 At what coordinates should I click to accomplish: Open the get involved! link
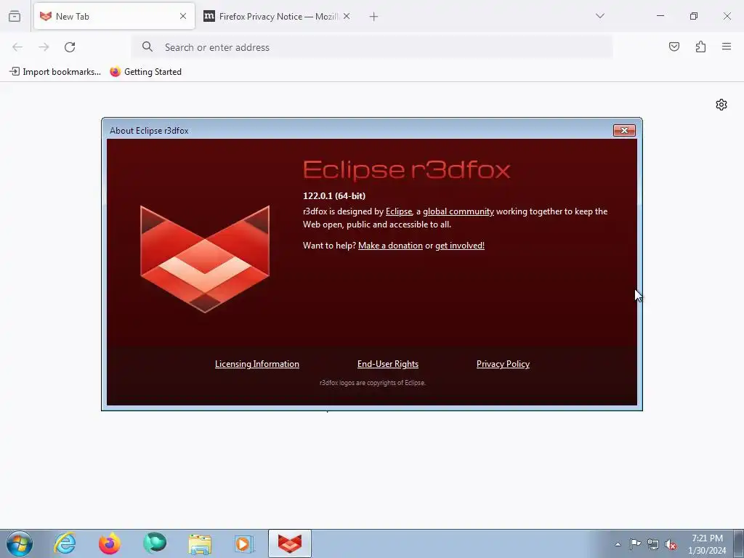point(460,246)
